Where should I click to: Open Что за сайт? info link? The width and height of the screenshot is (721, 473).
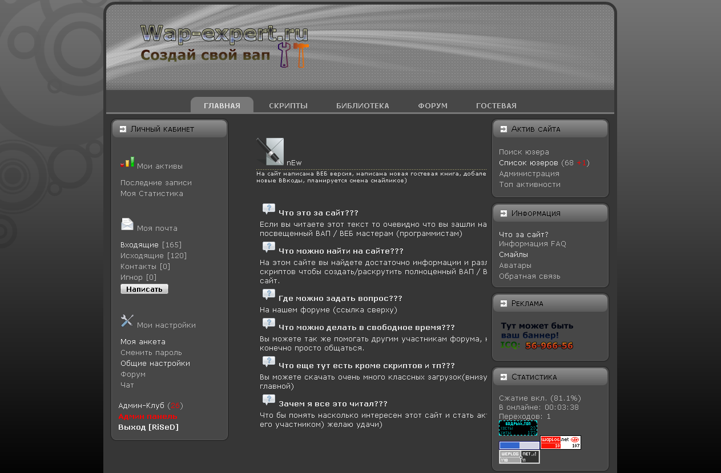pos(523,234)
